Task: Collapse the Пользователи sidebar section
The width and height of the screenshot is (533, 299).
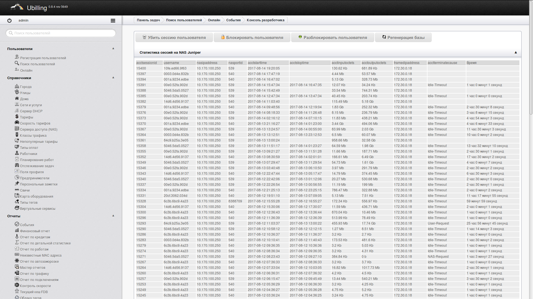Action: (113, 48)
